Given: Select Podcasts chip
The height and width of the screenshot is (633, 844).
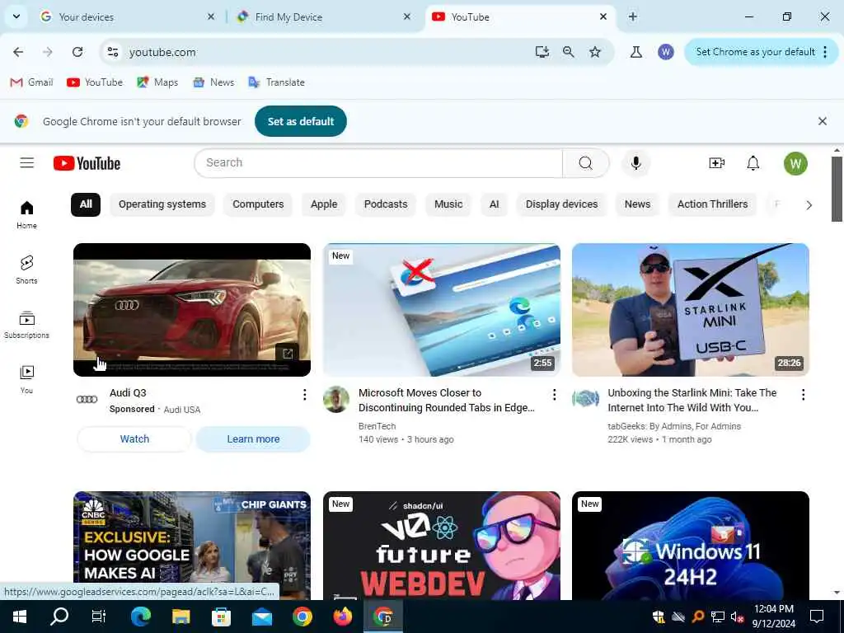Looking at the screenshot, I should point(386,204).
